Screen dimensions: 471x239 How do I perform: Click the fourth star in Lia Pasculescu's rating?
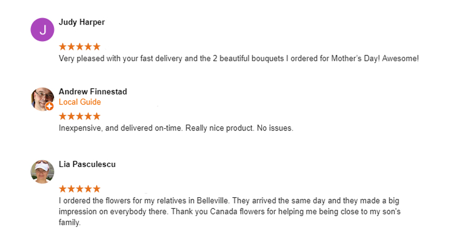pyautogui.click(x=88, y=189)
